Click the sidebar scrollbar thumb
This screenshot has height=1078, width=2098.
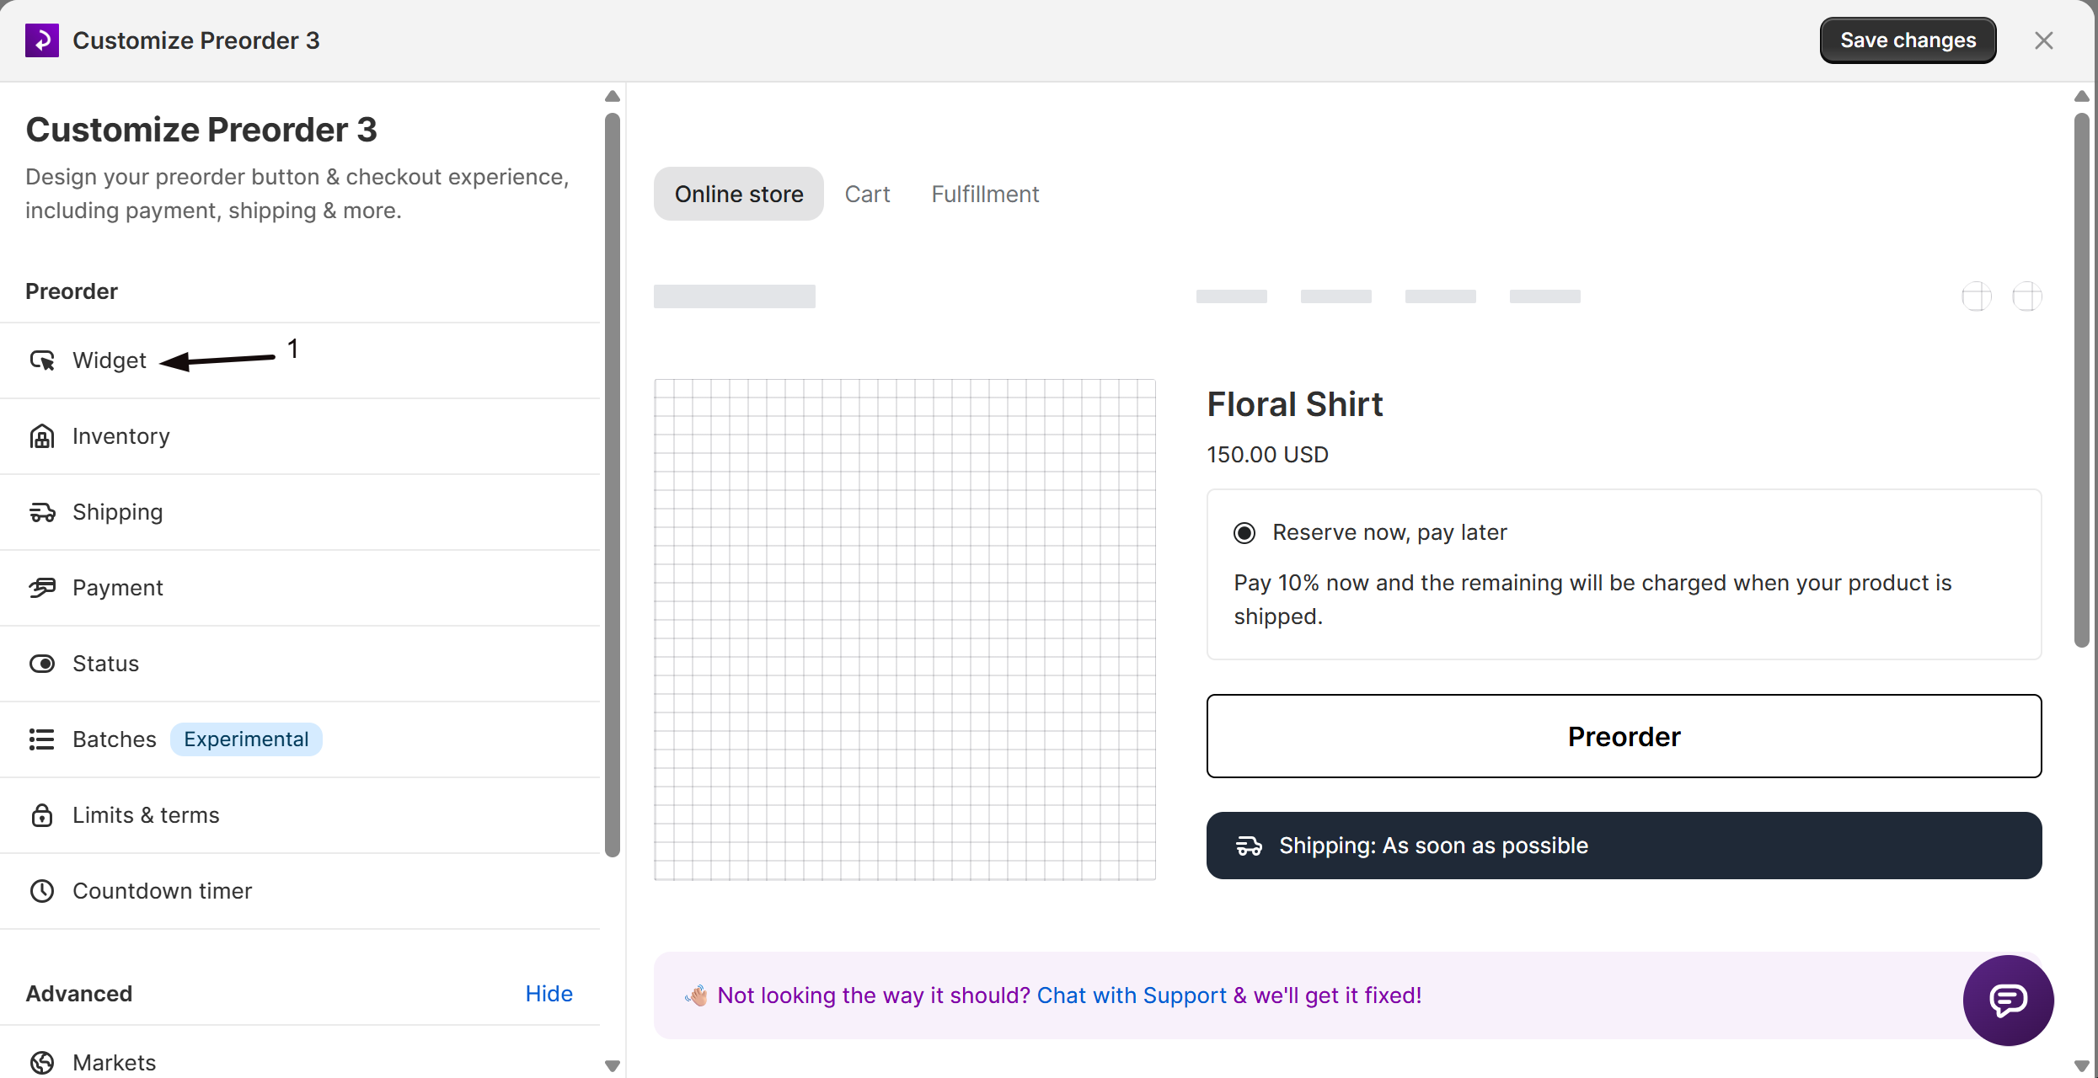[x=613, y=485]
